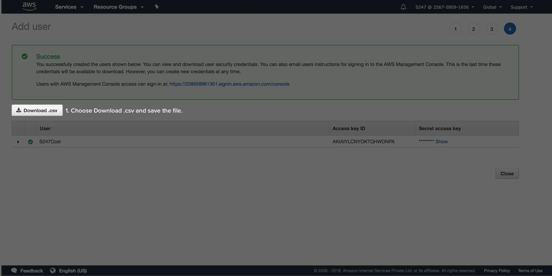Screen dimensions: 552x276
Task: Click the AWS logo home icon
Action: (x=29, y=6)
